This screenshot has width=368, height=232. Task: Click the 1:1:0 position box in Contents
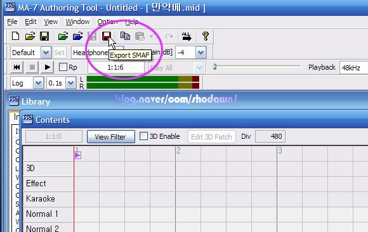(x=54, y=136)
